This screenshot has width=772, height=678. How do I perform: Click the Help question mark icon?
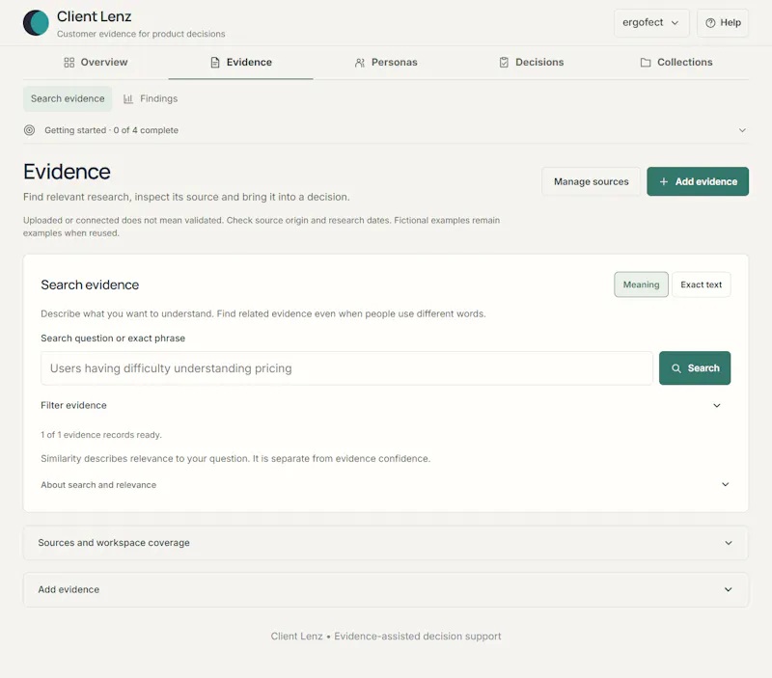click(710, 23)
